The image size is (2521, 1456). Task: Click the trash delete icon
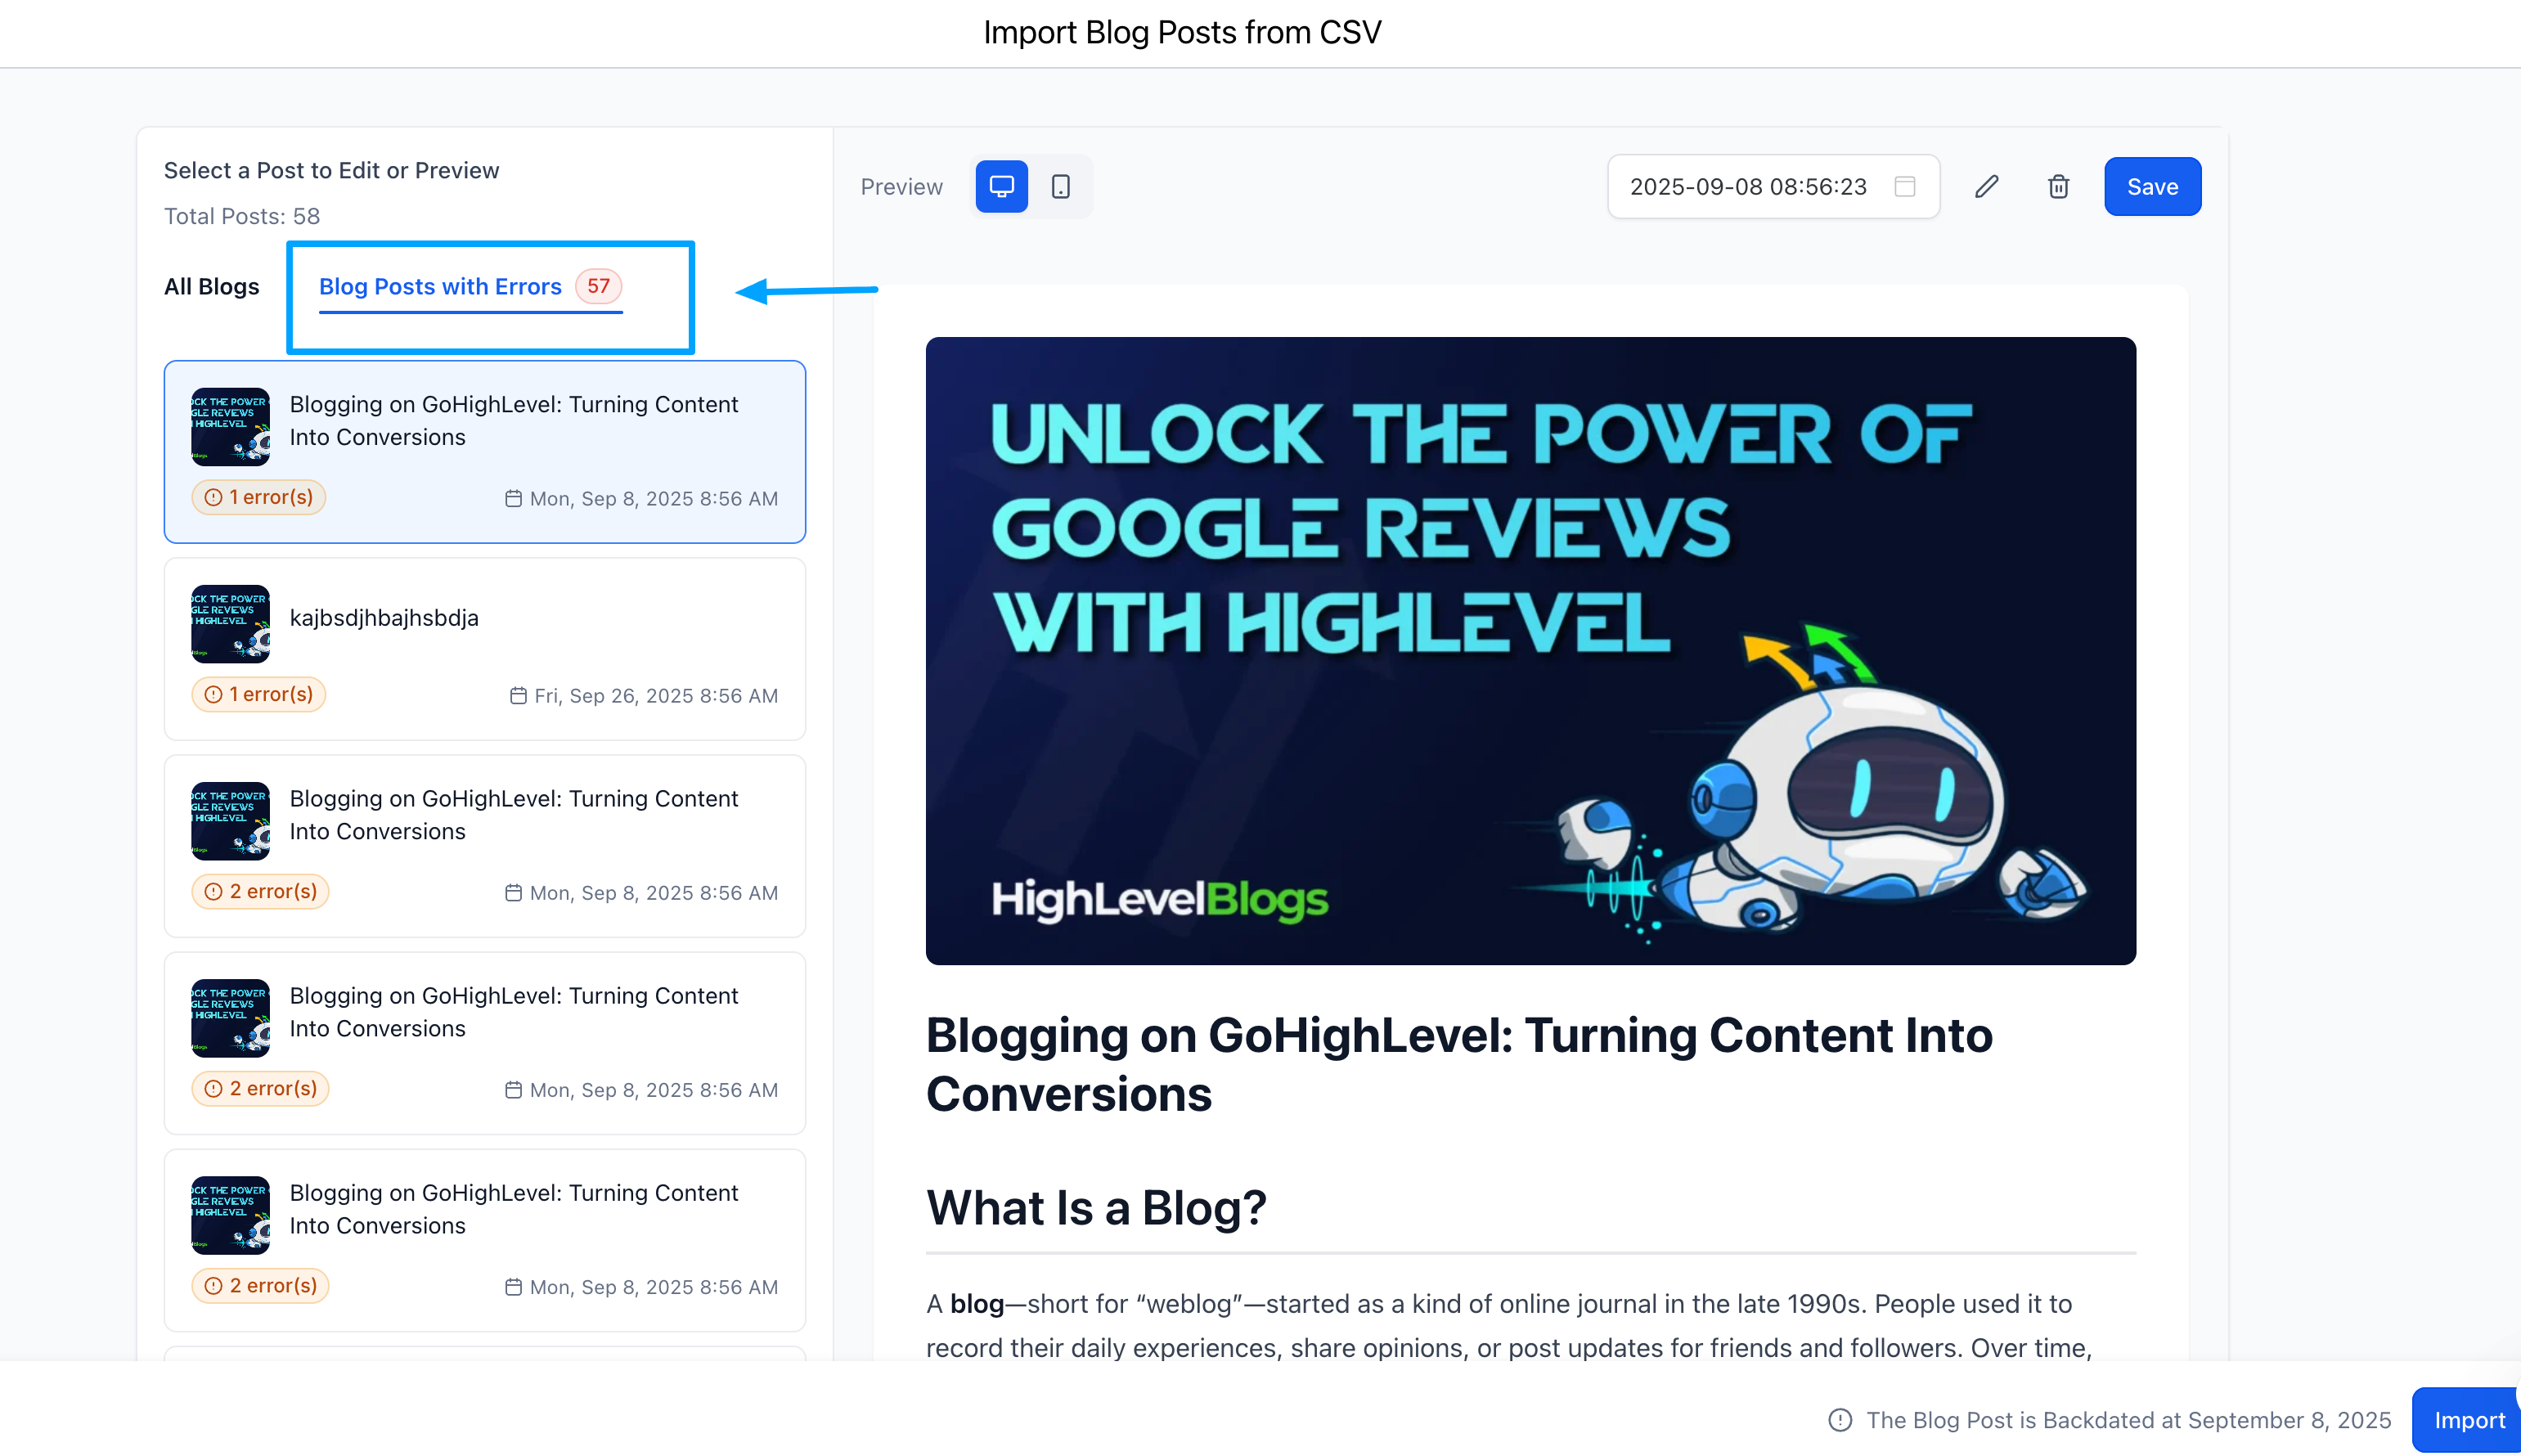2058,186
